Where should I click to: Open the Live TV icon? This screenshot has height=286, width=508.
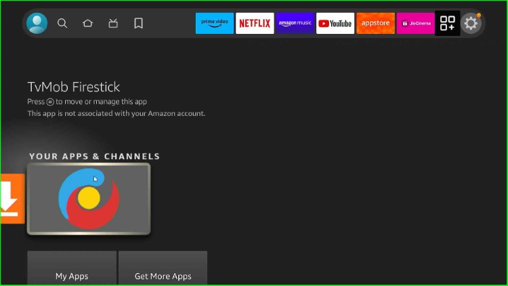pos(113,23)
